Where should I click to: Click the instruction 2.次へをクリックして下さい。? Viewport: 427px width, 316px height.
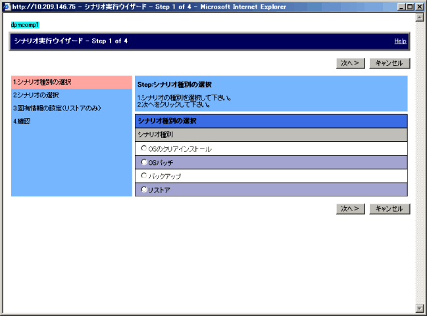pyautogui.click(x=174, y=104)
